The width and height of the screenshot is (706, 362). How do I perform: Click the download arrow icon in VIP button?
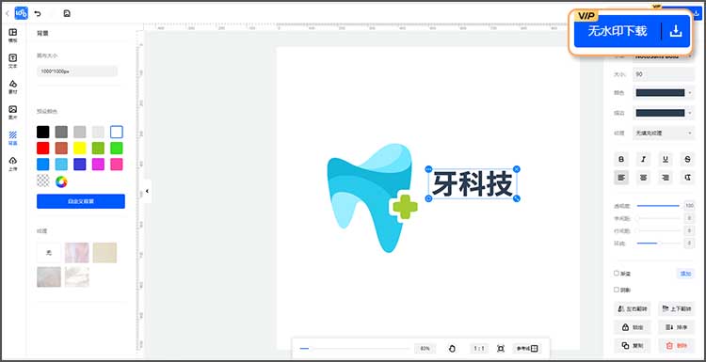click(x=676, y=31)
